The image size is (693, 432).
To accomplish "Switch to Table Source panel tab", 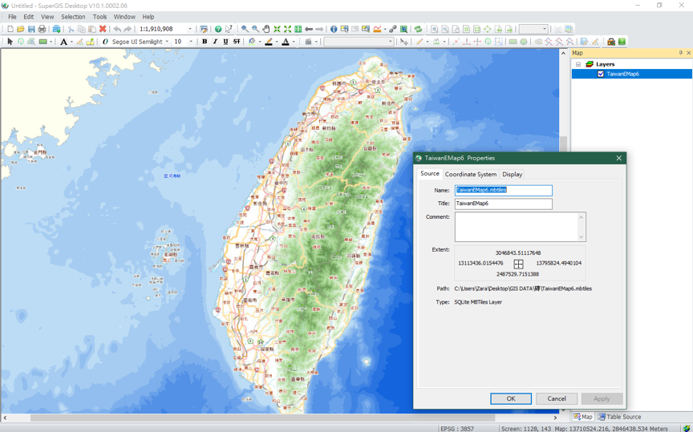I will (x=619, y=417).
